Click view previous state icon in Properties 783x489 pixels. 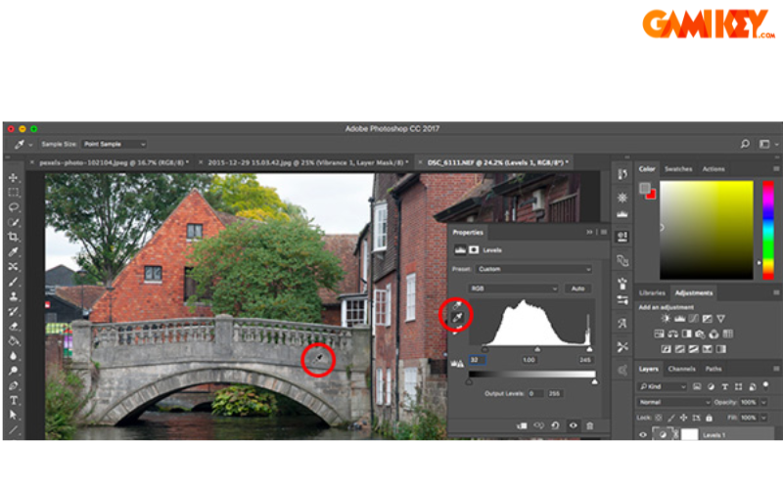coord(538,425)
